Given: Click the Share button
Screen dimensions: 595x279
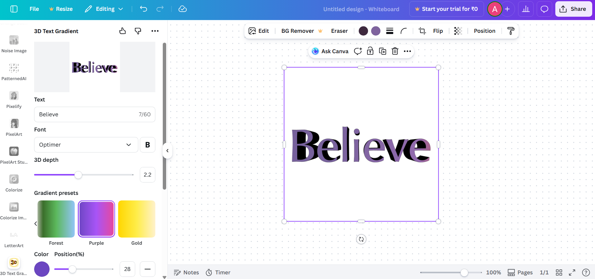Looking at the screenshot, I should click(x=573, y=9).
